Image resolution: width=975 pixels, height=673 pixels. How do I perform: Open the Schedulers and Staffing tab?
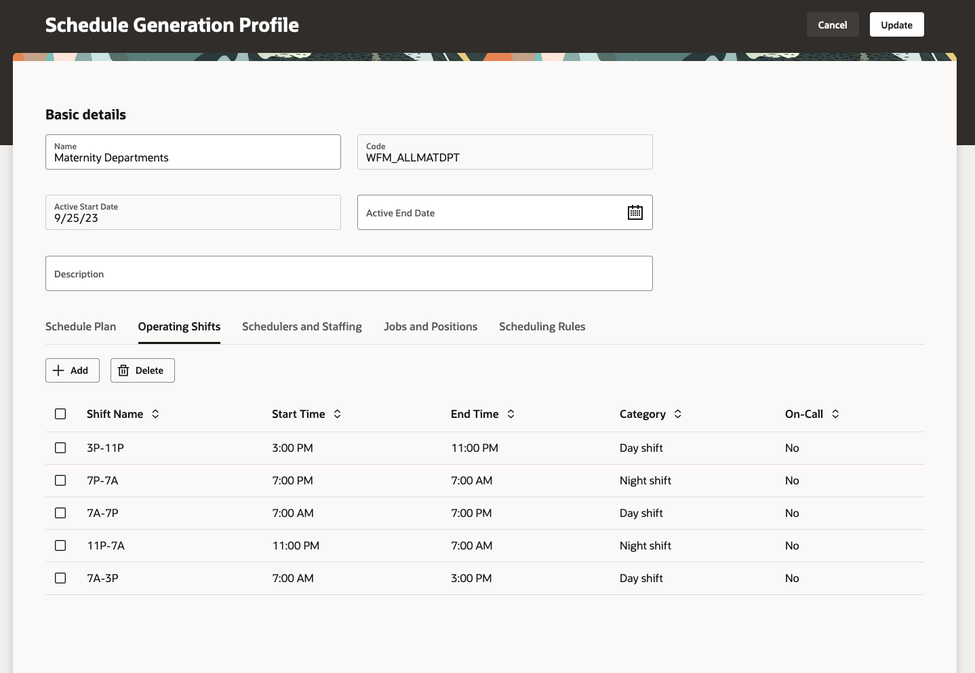point(302,326)
